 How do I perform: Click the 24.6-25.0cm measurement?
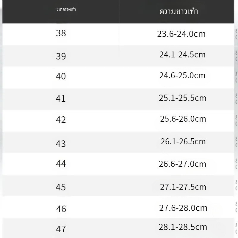tap(182, 76)
